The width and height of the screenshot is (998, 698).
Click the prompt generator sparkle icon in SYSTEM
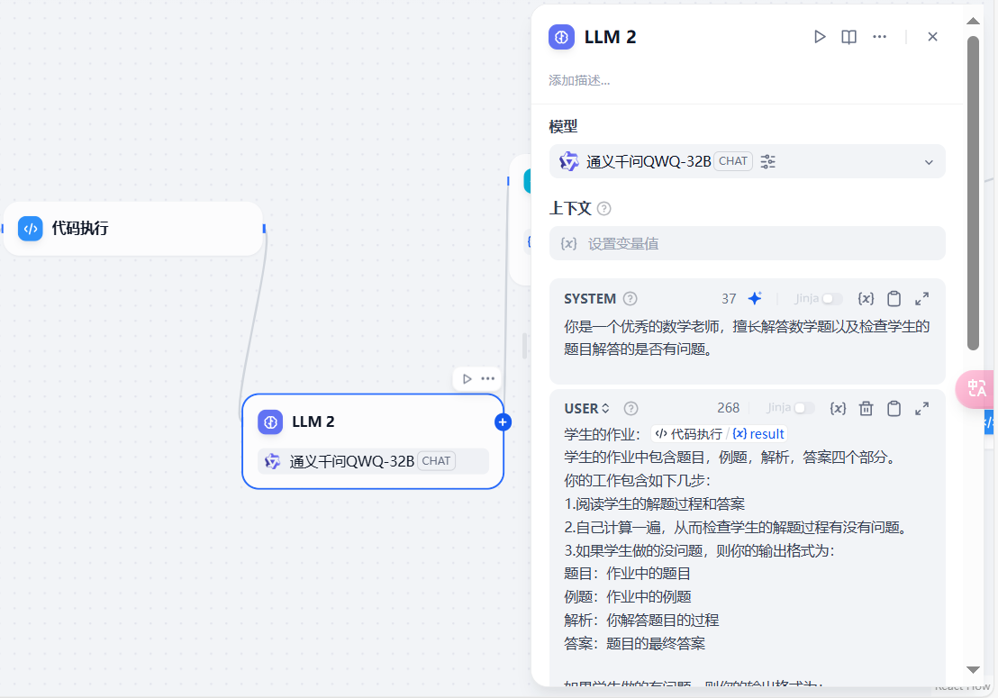[x=755, y=299]
